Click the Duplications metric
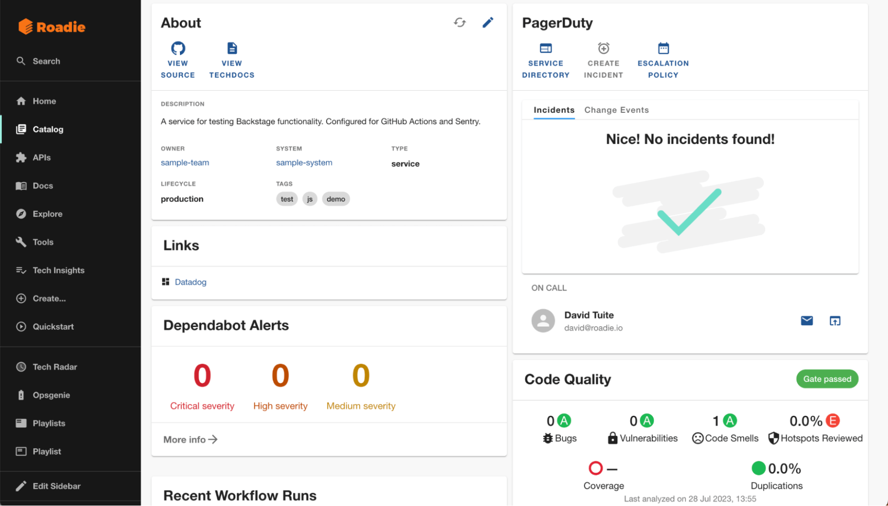The height and width of the screenshot is (506, 888). [x=777, y=476]
